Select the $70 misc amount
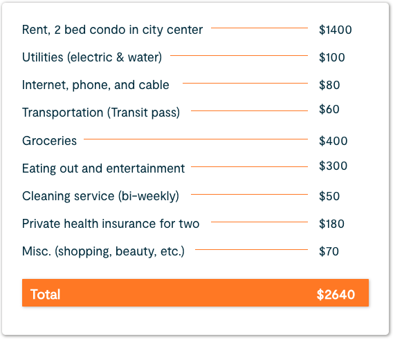Viewport: 393px width, 339px height. pos(329,251)
